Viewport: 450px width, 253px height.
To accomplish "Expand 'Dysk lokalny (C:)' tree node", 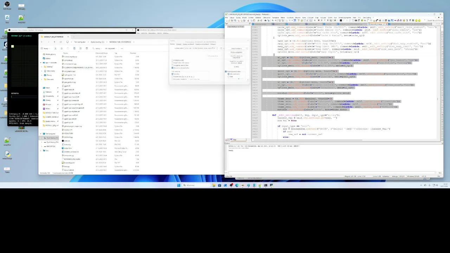I will (x=41, y=138).
